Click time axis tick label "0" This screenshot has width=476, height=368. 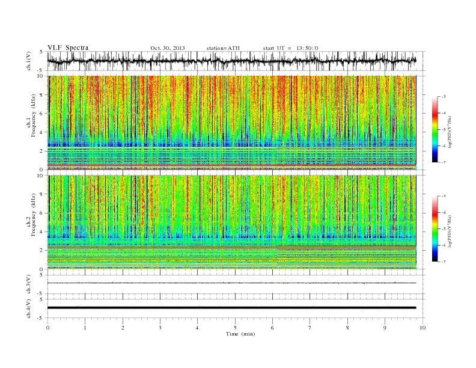coord(47,328)
